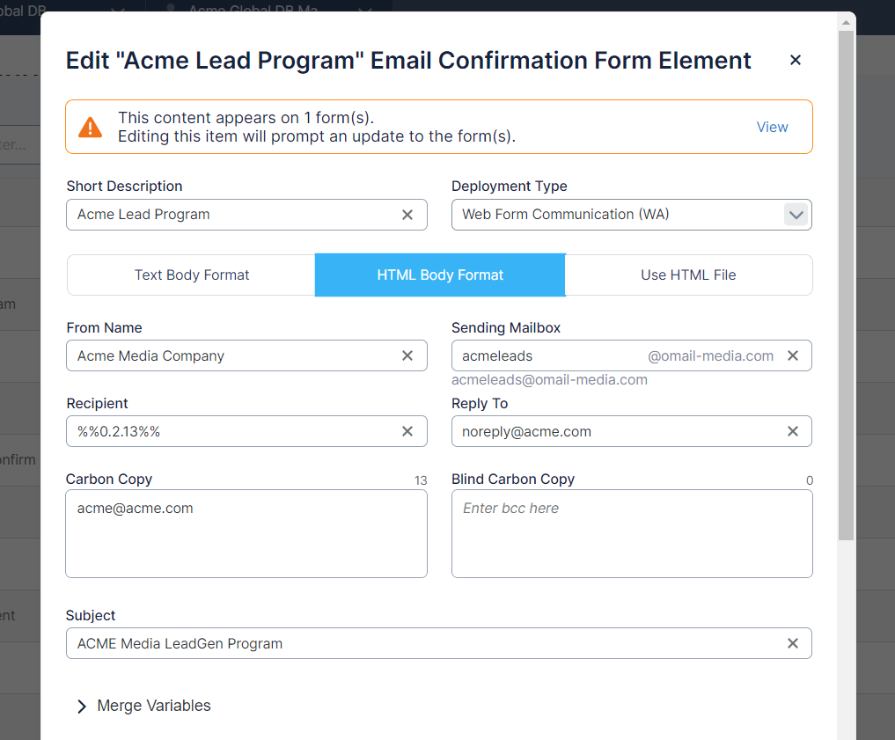Click the Sending Mailbox input field
This screenshot has width=895, height=740.
click(550, 355)
